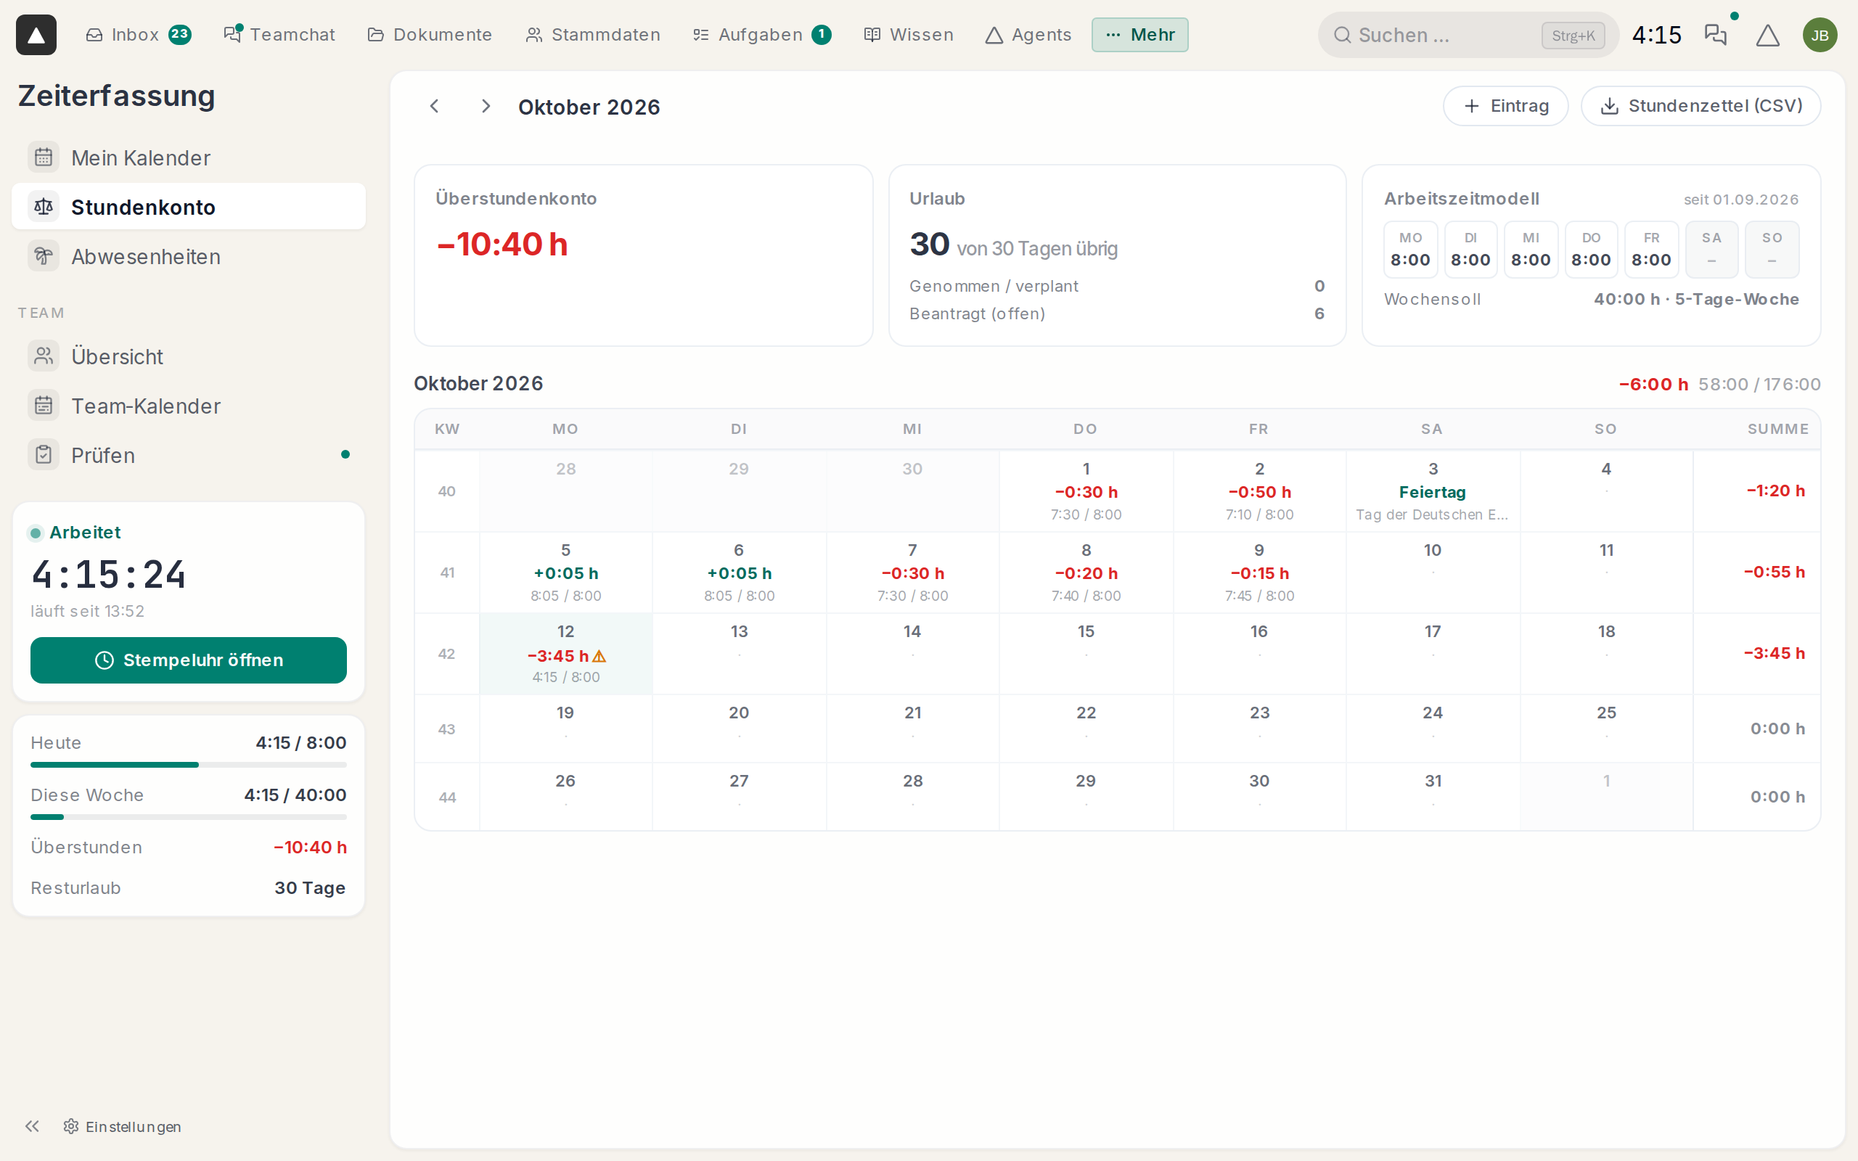Select day 12 cell with warning
Screen dimensions: 1858x1161
tap(566, 654)
